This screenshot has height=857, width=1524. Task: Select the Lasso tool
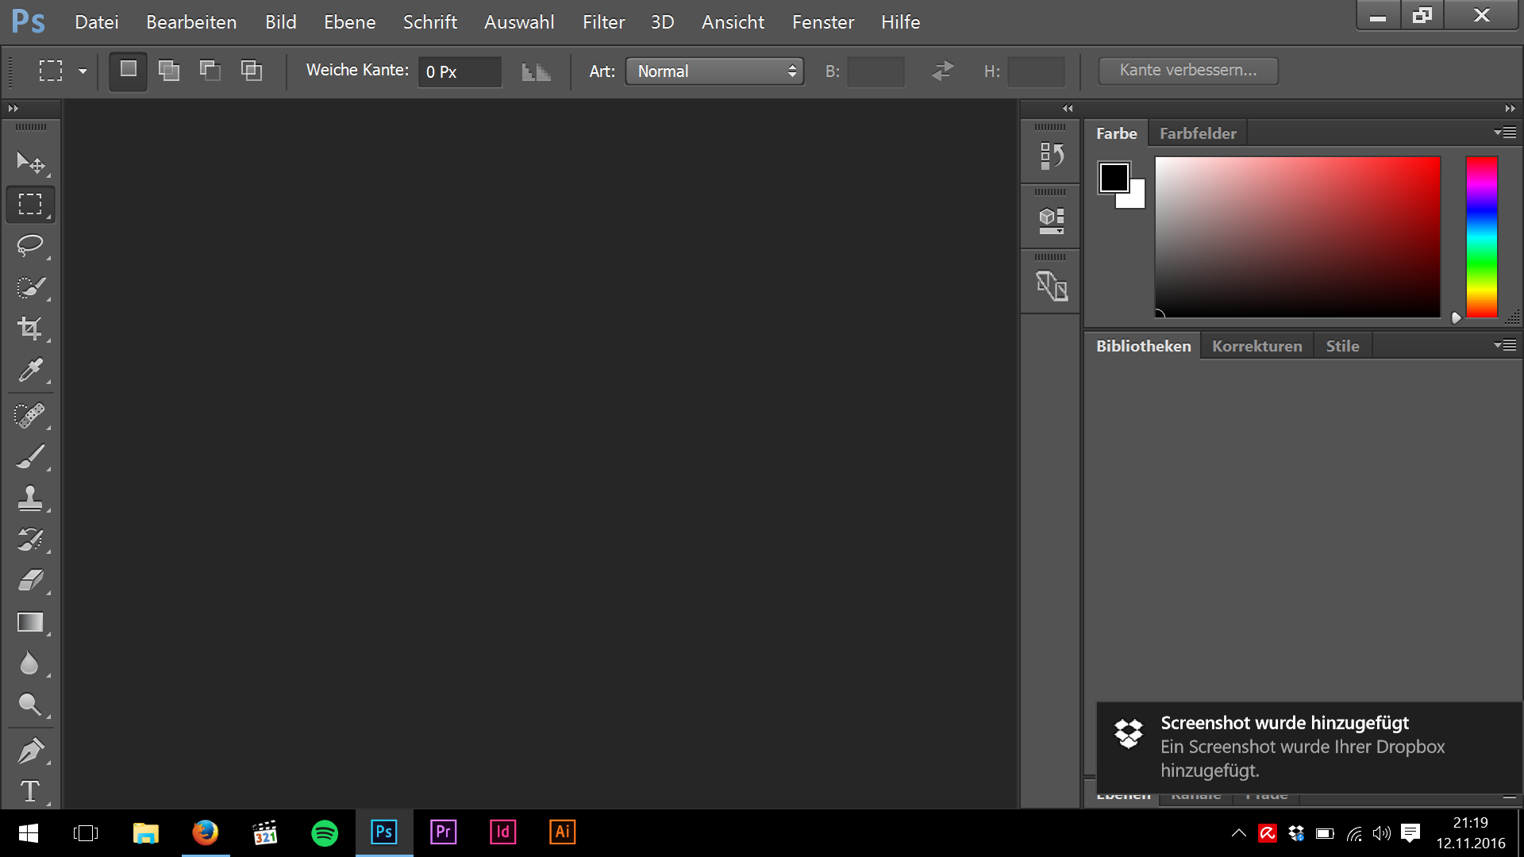point(30,245)
